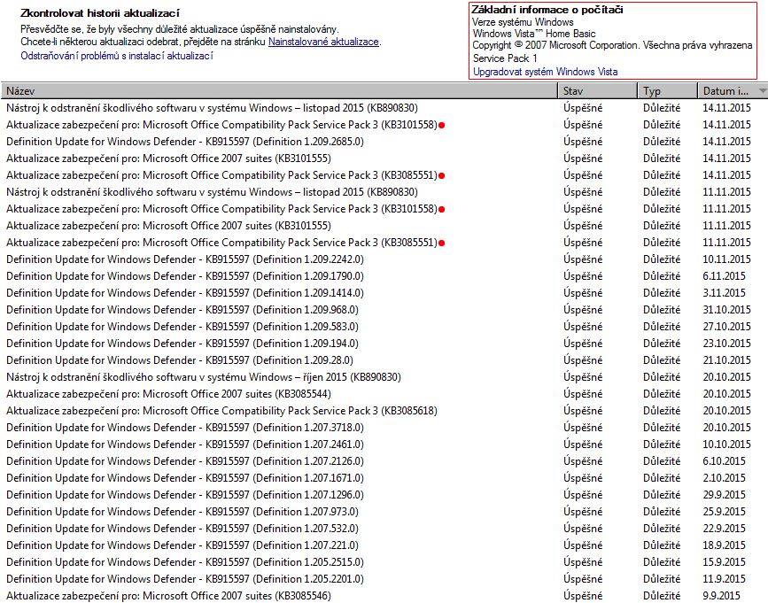
Task: Click the 29.9.2015 date cell
Action: click(724, 495)
